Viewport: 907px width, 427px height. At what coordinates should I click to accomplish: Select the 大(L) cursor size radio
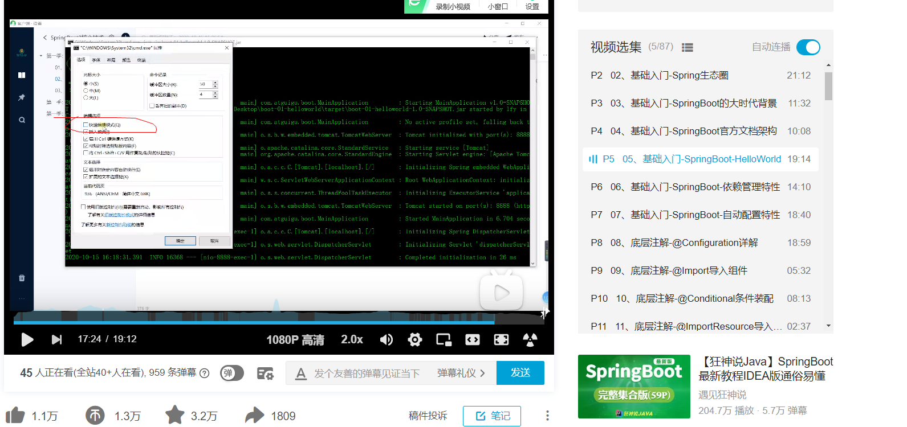pos(86,97)
